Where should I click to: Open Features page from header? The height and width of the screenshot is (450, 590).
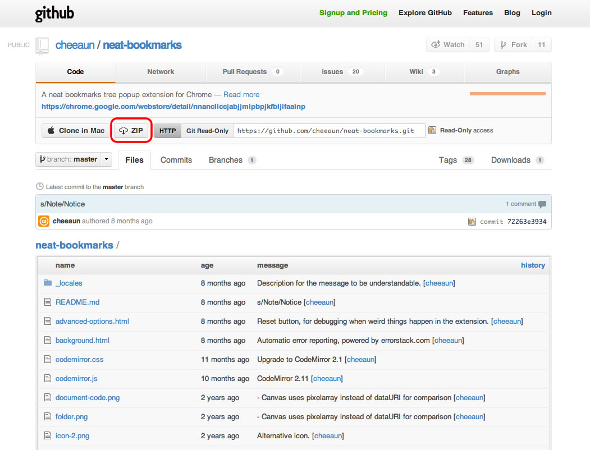(x=478, y=13)
